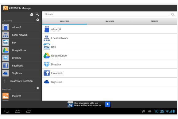The width and height of the screenshot is (178, 119).
Task: Choose SkyDrive label in sidebar
Action: click(17, 73)
